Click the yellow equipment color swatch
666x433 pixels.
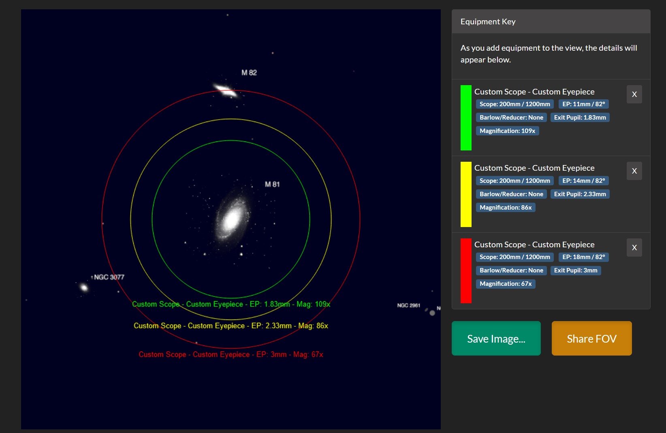point(466,194)
